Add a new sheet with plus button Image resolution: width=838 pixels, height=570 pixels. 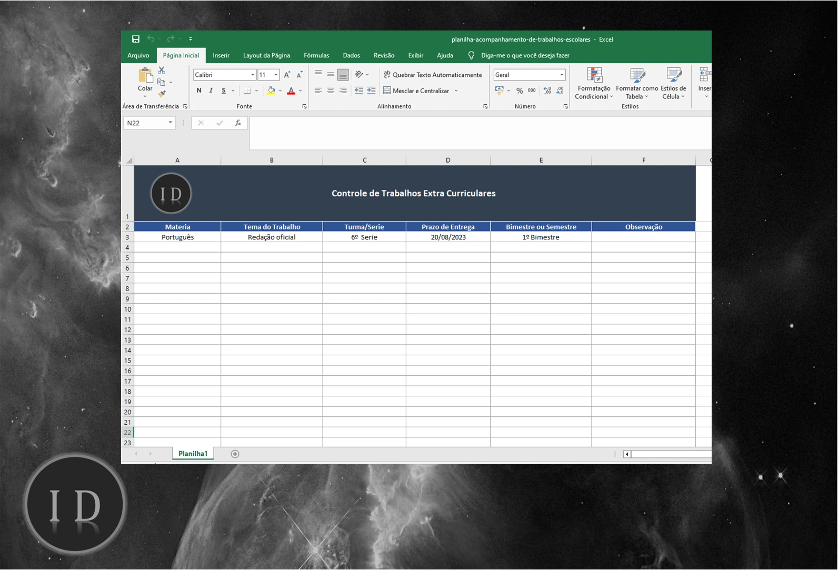(x=235, y=454)
